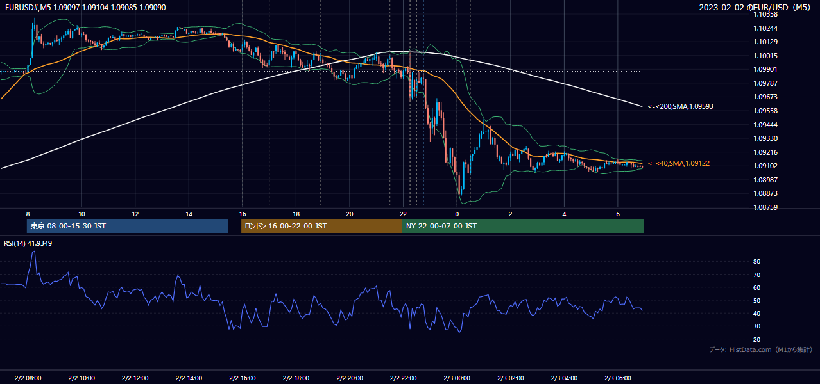Click the RSI scale value 70
Viewport: 820px width, 384px height.
tap(756, 275)
